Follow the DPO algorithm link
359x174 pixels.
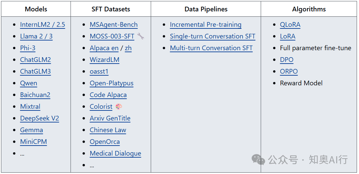[287, 60]
